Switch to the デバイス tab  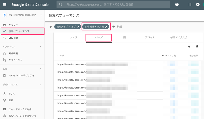(150, 37)
